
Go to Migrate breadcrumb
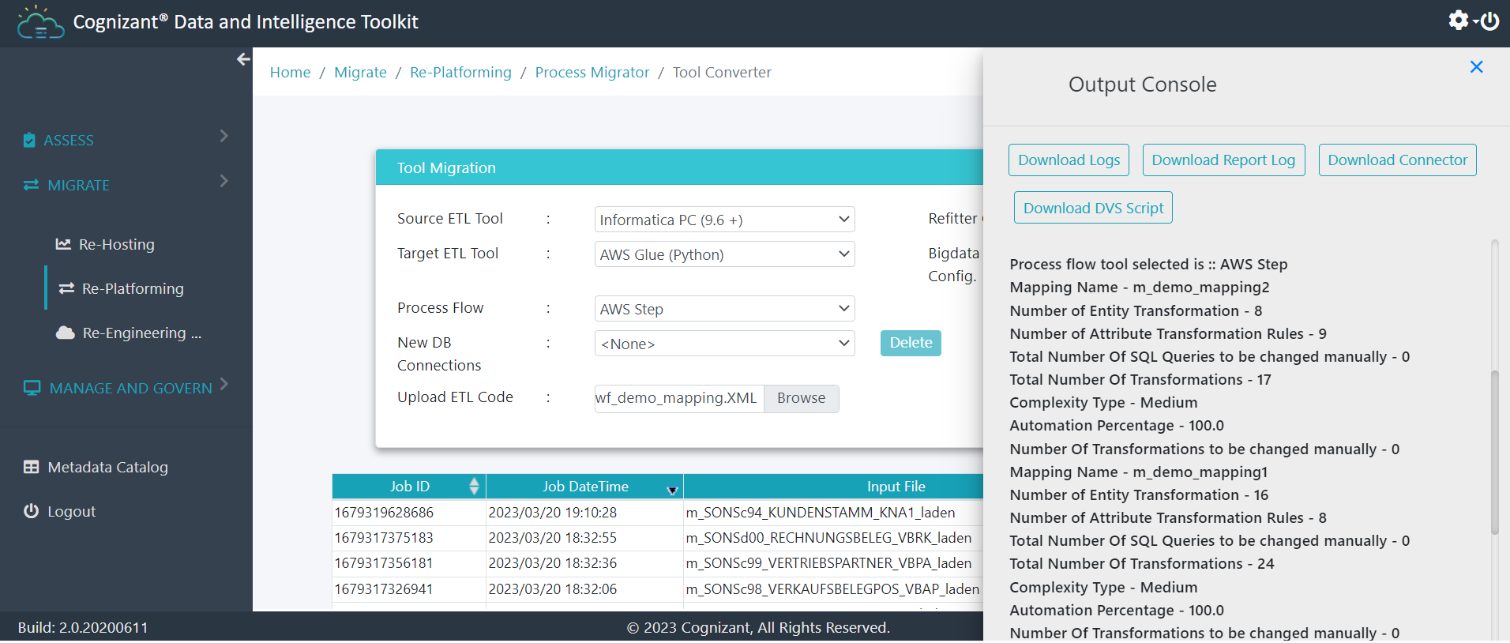tap(360, 73)
